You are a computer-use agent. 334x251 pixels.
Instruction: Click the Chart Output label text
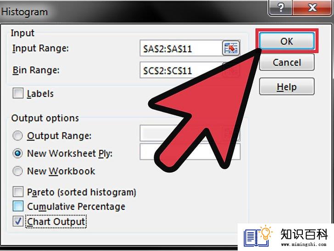click(56, 222)
